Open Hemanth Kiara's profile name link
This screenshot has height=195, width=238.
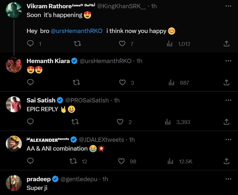48,61
